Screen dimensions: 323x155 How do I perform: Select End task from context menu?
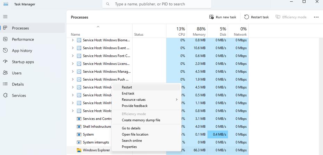click(x=128, y=93)
